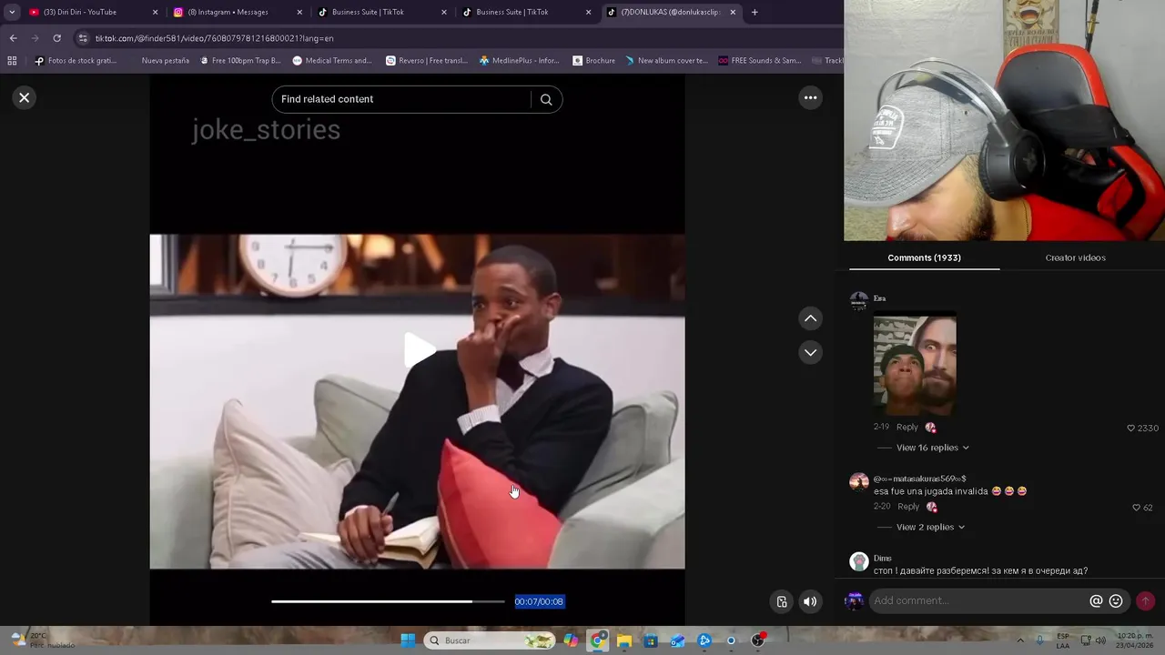Open the tab search dropdown arrow

(x=12, y=12)
